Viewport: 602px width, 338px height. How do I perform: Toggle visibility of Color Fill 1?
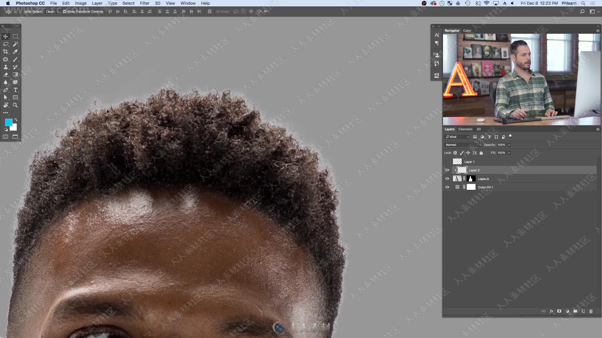click(447, 187)
